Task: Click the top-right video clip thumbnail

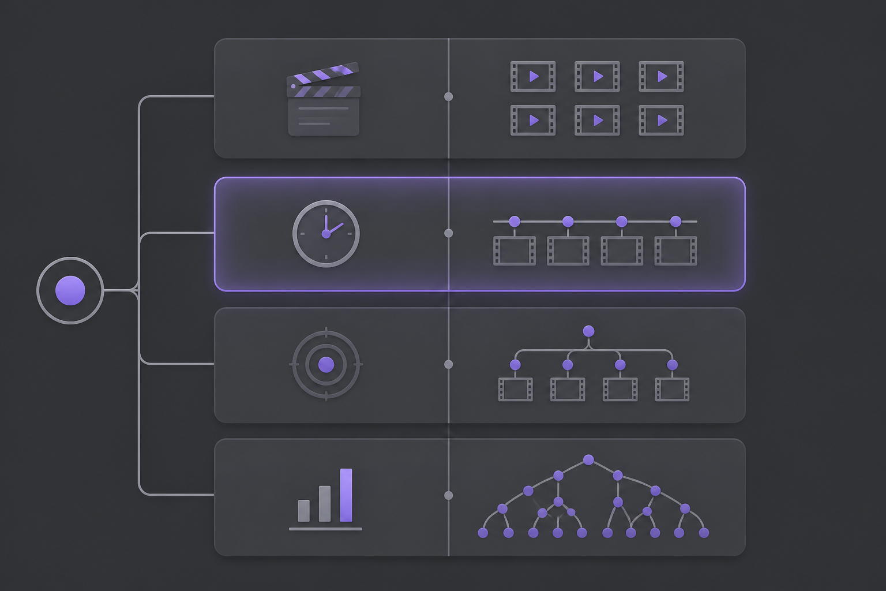Action: [x=661, y=76]
